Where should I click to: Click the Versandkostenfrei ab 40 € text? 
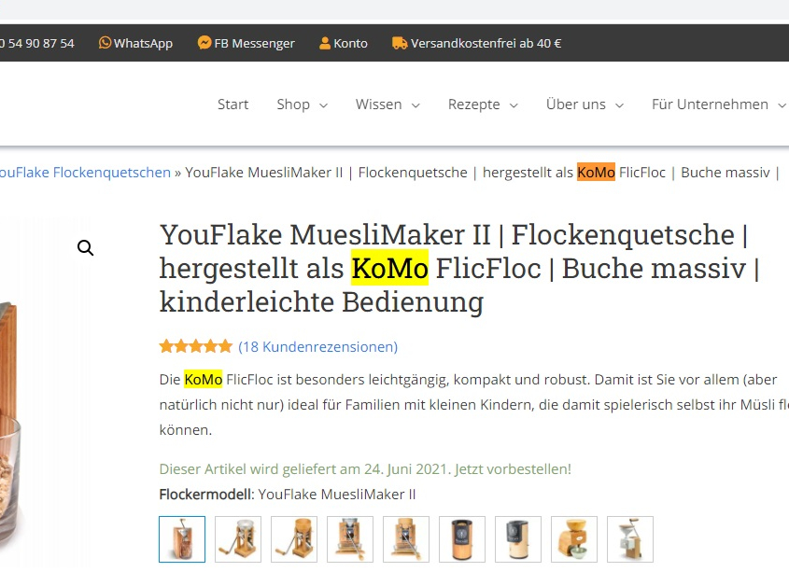point(486,43)
